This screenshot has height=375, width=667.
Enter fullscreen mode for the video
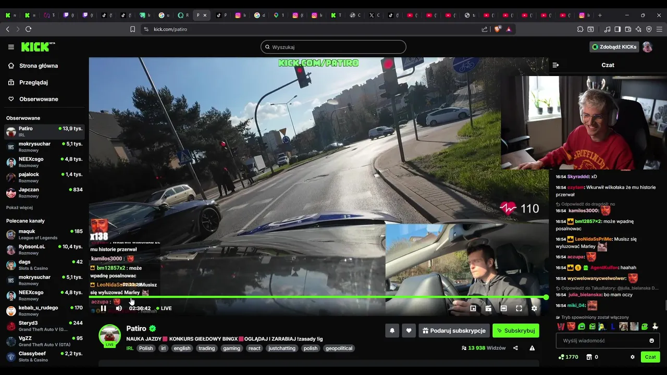click(x=519, y=308)
